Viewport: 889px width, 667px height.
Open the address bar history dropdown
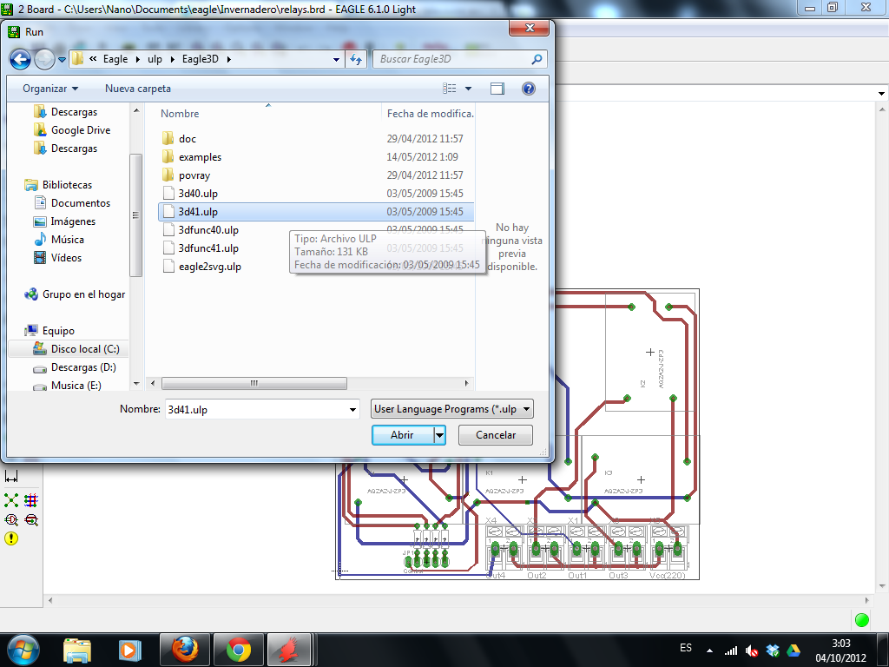[x=336, y=59]
